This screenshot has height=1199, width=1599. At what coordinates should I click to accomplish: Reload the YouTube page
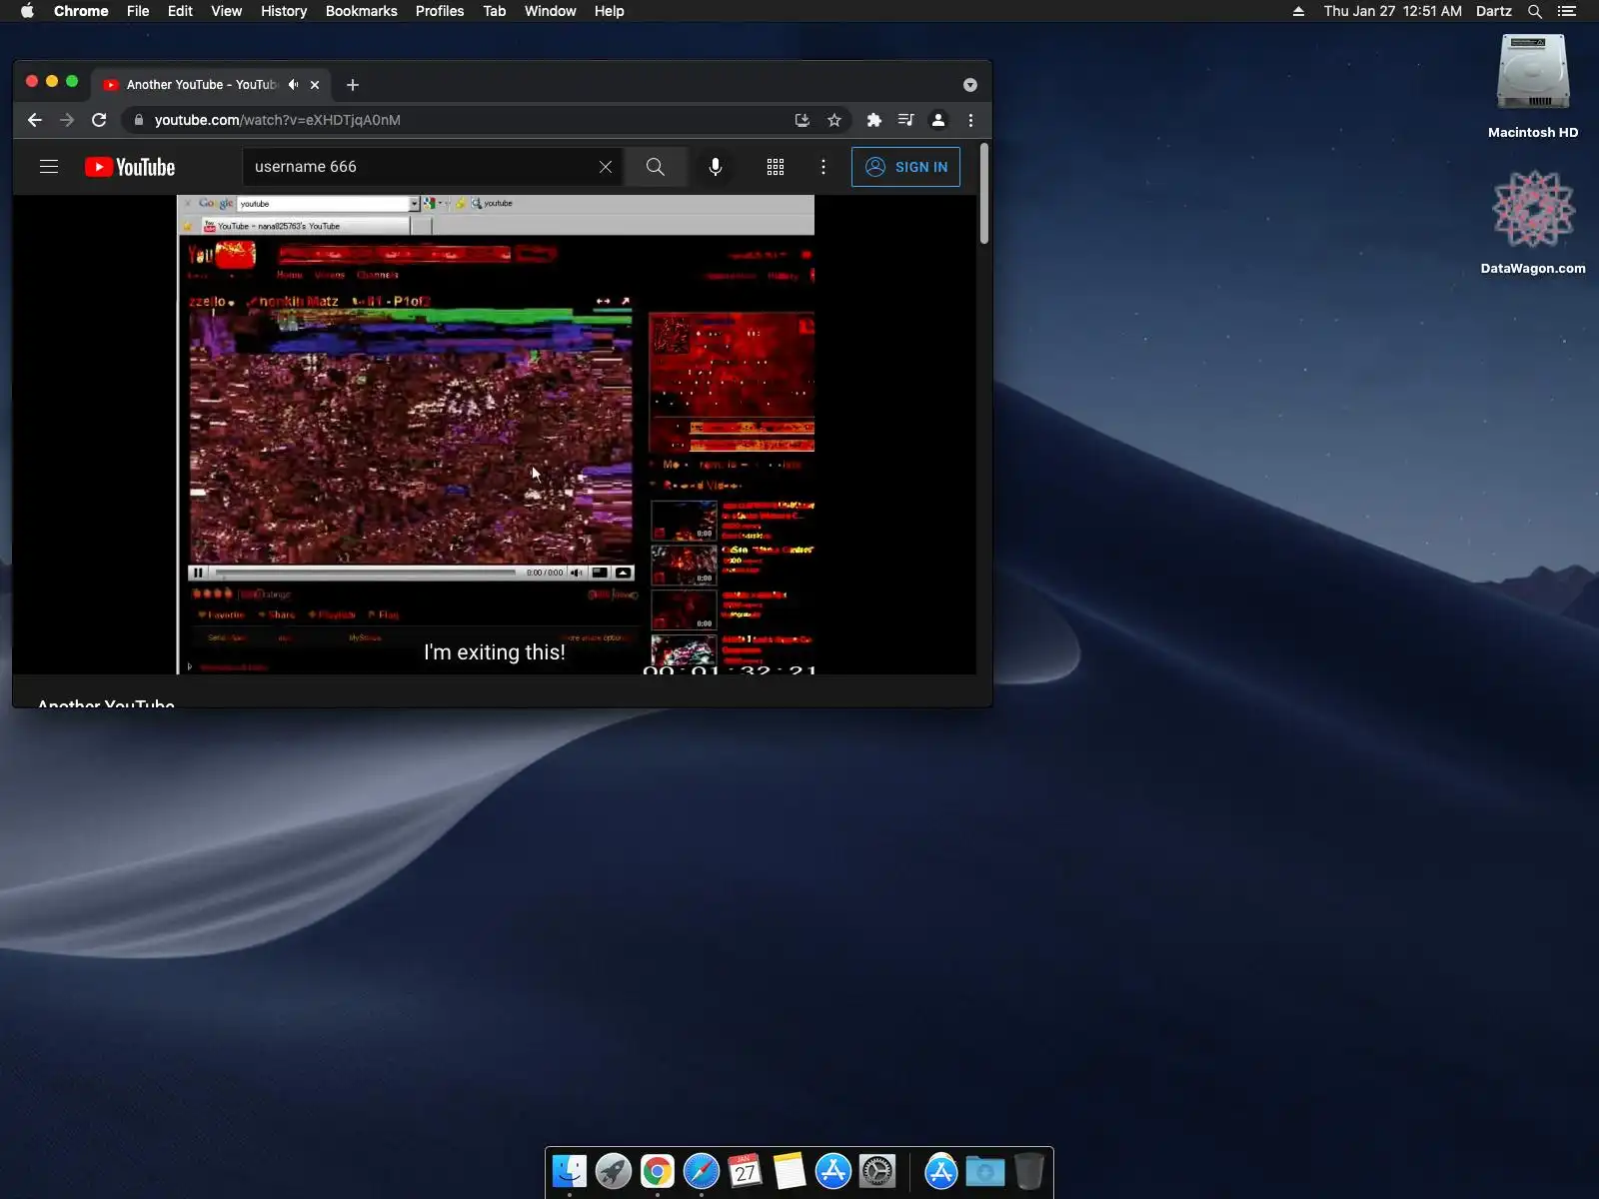click(x=99, y=120)
